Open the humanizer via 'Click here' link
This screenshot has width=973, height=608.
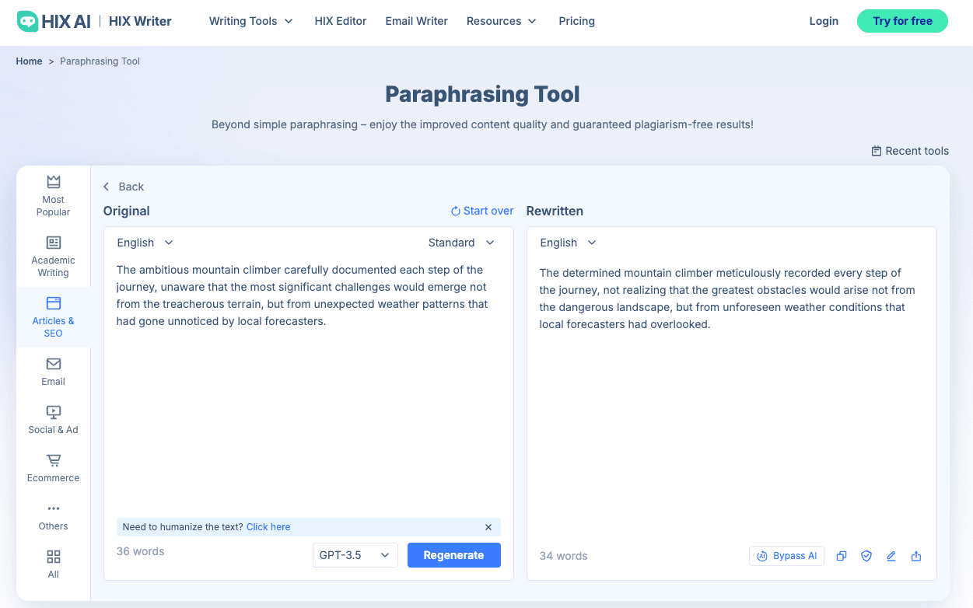click(268, 526)
